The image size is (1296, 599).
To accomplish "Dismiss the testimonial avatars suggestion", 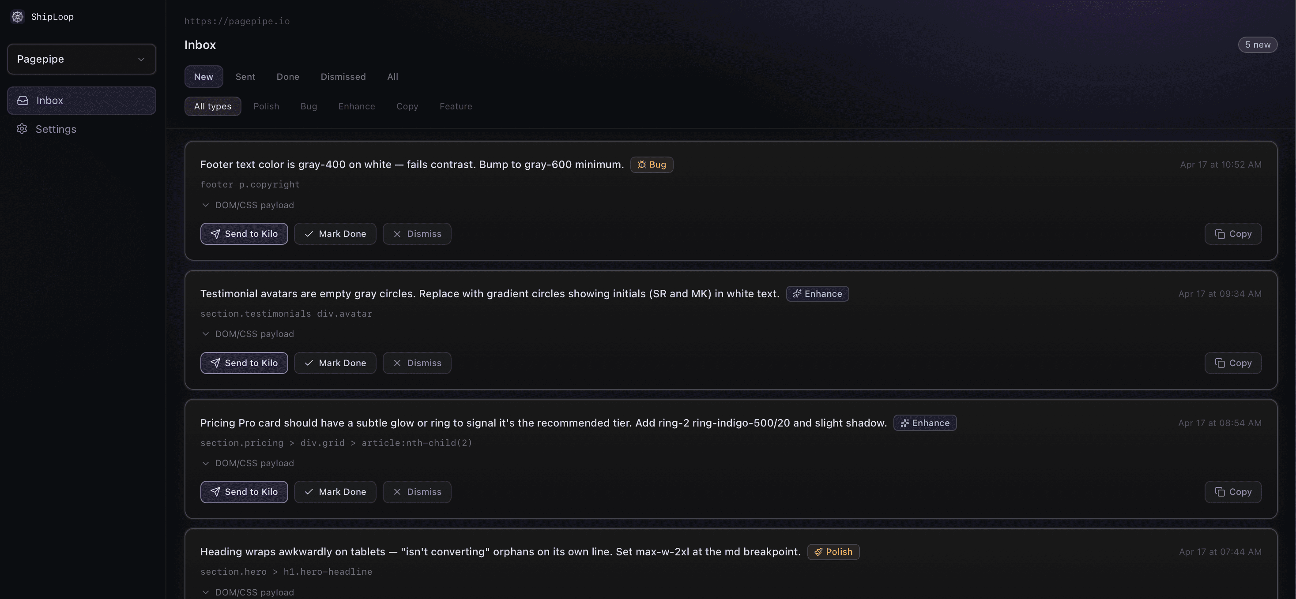I will pos(417,363).
